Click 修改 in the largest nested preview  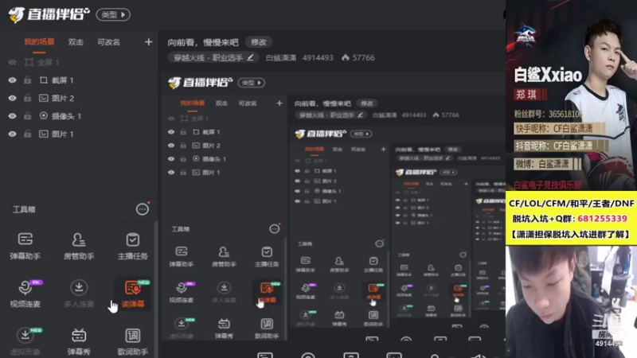[x=367, y=103]
